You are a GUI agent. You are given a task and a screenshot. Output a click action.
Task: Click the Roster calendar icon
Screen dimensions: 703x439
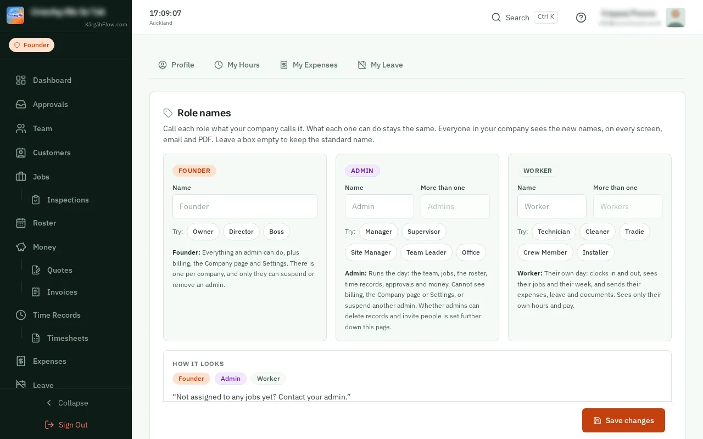pos(21,223)
